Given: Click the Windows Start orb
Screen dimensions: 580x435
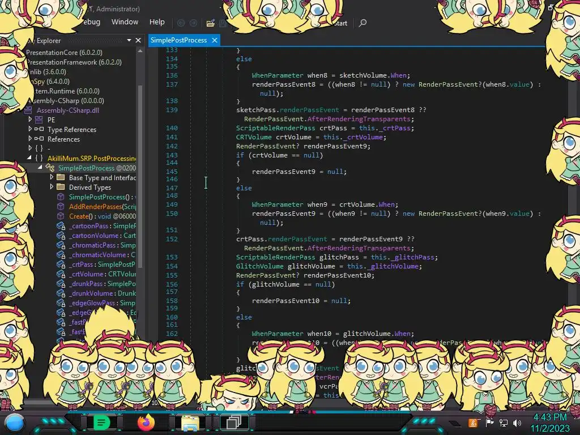Looking at the screenshot, I should (x=15, y=423).
